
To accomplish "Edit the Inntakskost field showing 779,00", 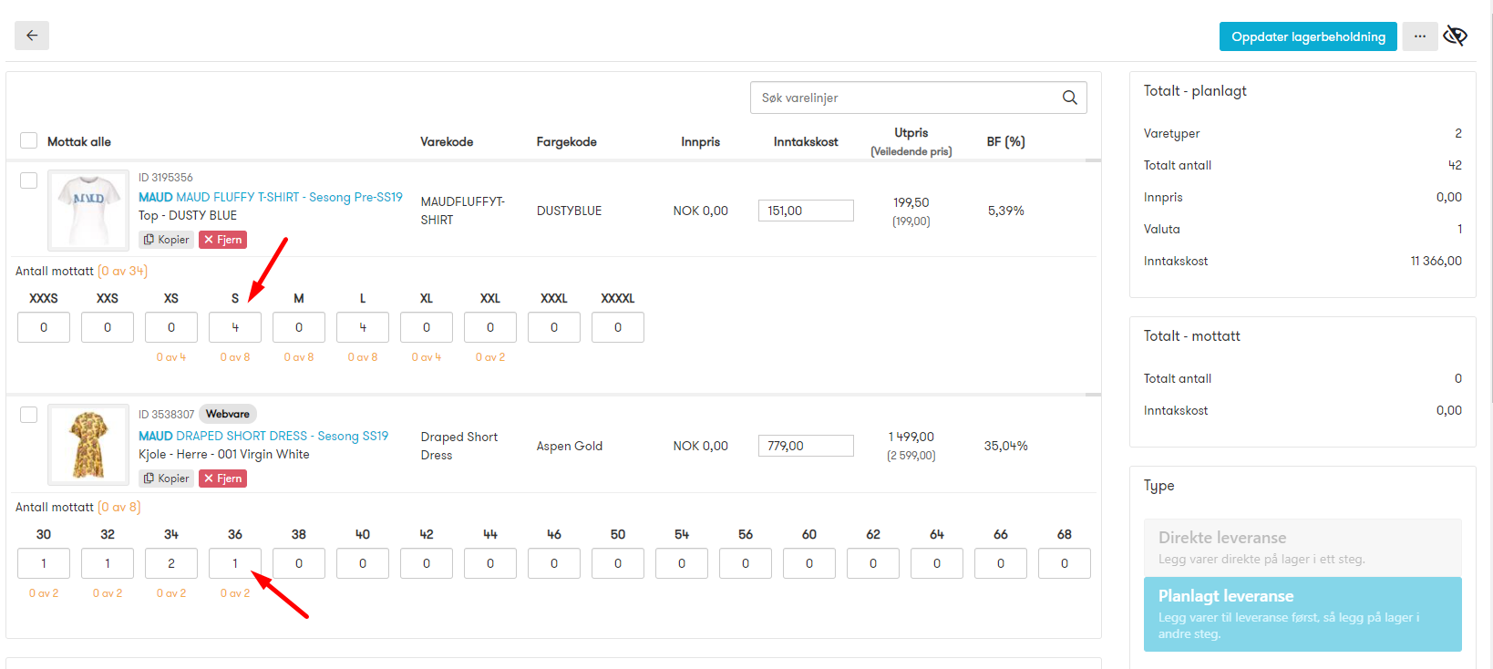I will [806, 446].
